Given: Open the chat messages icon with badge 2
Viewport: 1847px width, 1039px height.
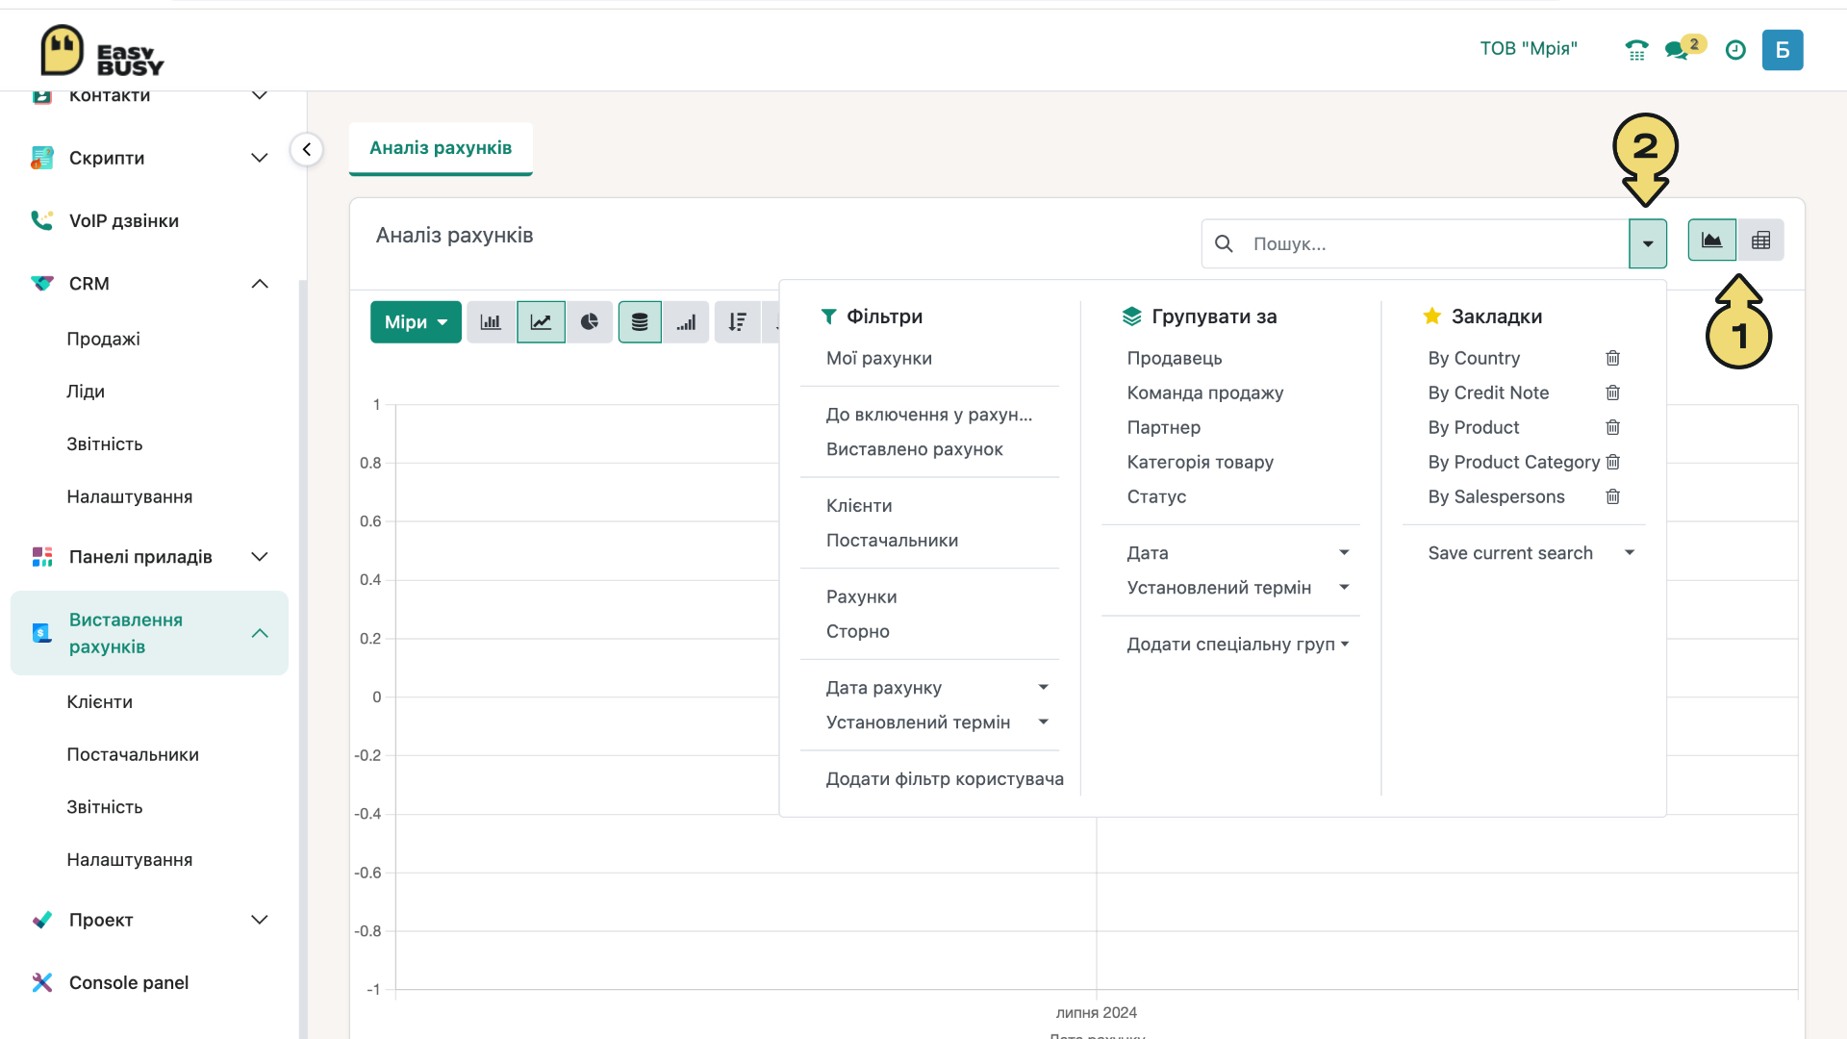Looking at the screenshot, I should pyautogui.click(x=1677, y=50).
